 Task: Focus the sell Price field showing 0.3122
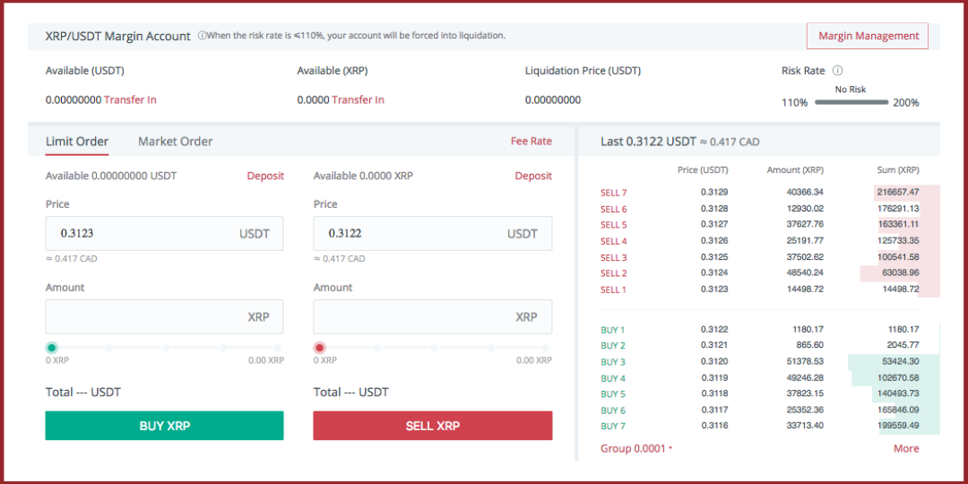tap(433, 233)
